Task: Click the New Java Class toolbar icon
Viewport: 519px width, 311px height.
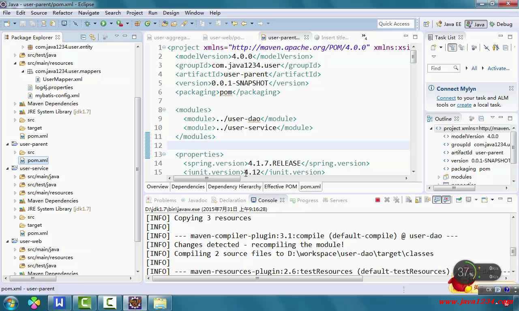Action: point(148,24)
